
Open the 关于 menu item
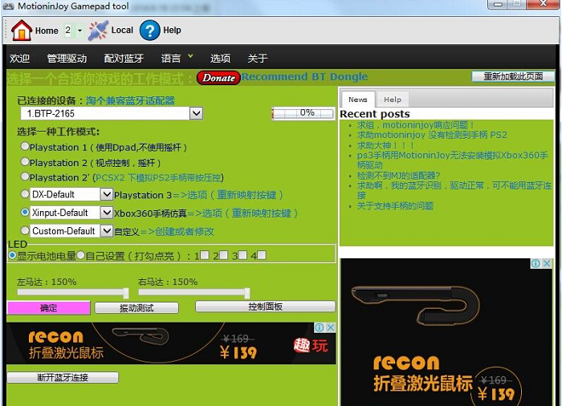258,58
